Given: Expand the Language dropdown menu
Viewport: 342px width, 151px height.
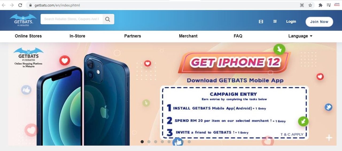Looking at the screenshot, I should pos(300,36).
